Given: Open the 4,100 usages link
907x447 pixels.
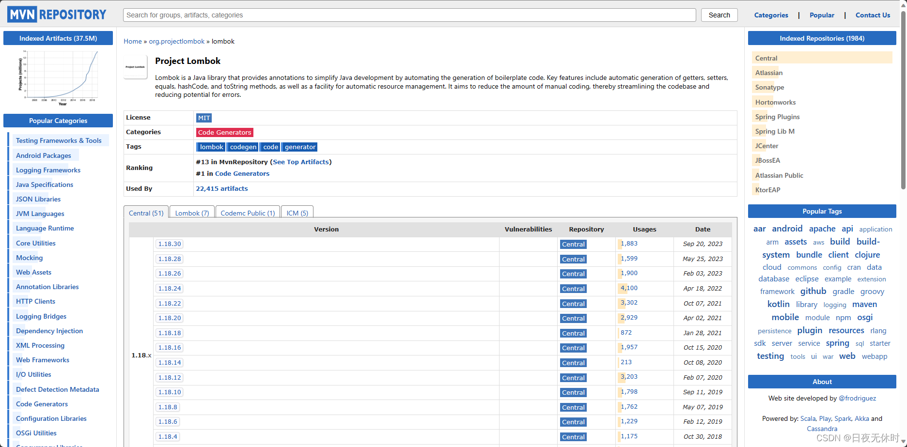Looking at the screenshot, I should (x=629, y=288).
